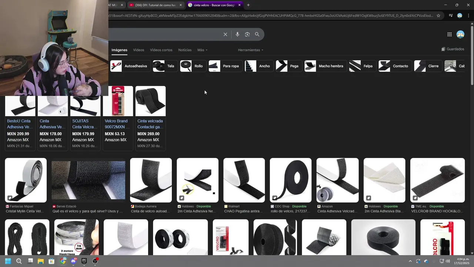The image size is (474, 267).
Task: Open the Google apps grid
Action: pos(449,34)
